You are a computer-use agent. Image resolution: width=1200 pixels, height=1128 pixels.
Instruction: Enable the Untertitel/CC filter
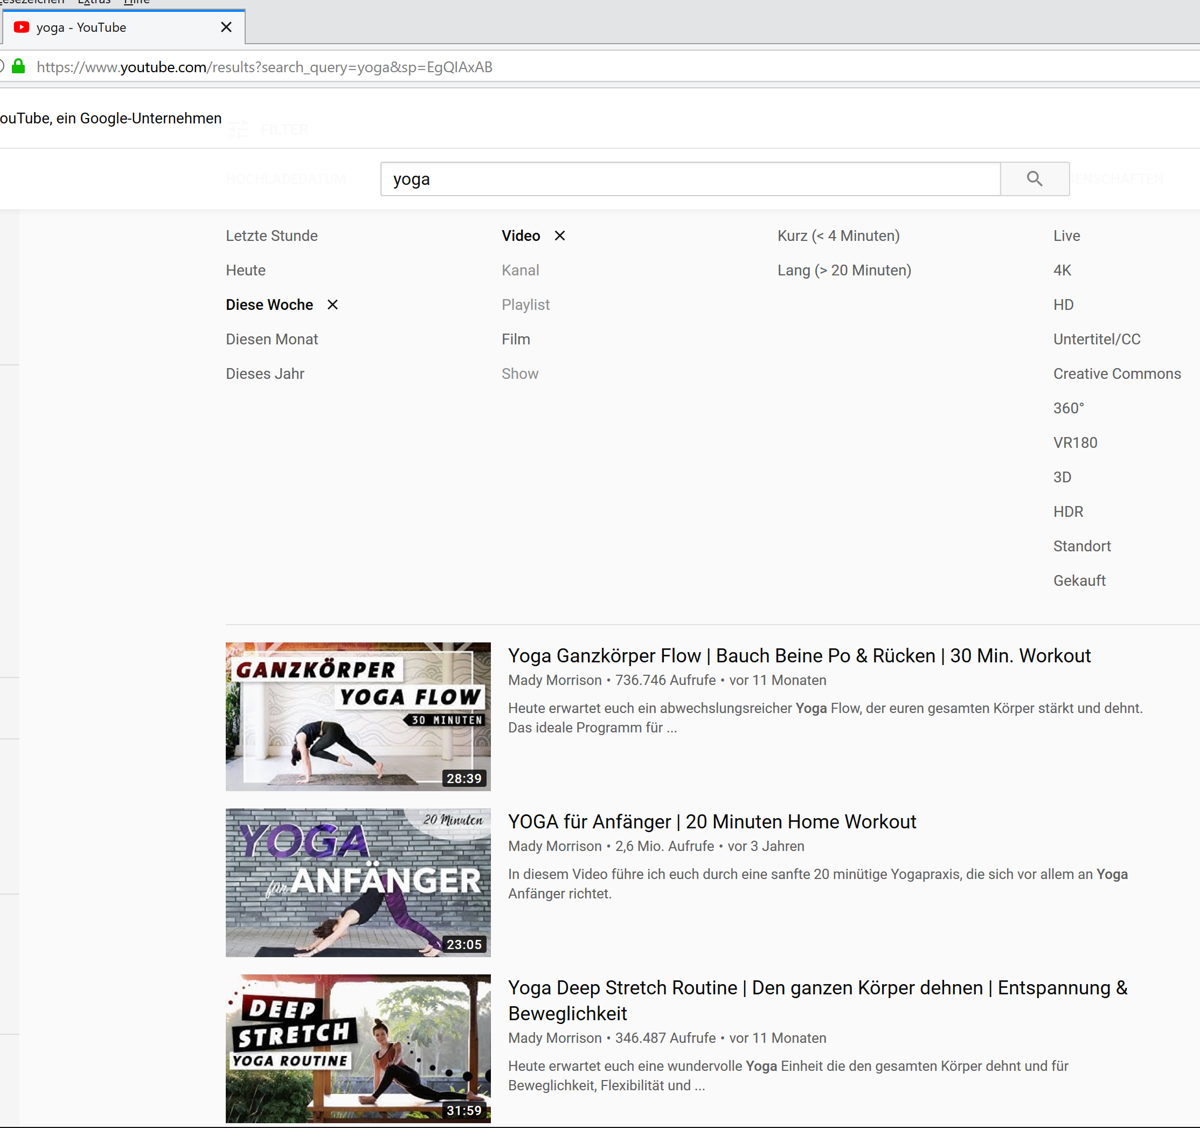pos(1096,339)
